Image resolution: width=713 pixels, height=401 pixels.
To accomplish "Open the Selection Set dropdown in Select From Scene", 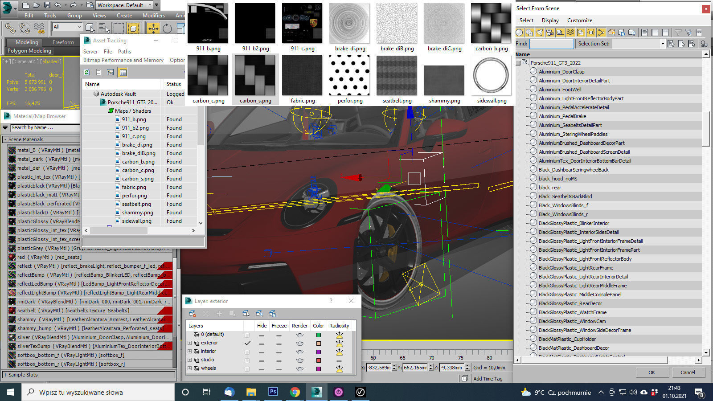I will [x=662, y=44].
